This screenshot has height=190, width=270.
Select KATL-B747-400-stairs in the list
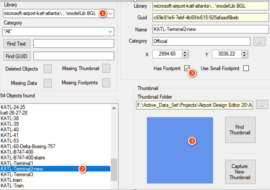click(x=55, y=158)
